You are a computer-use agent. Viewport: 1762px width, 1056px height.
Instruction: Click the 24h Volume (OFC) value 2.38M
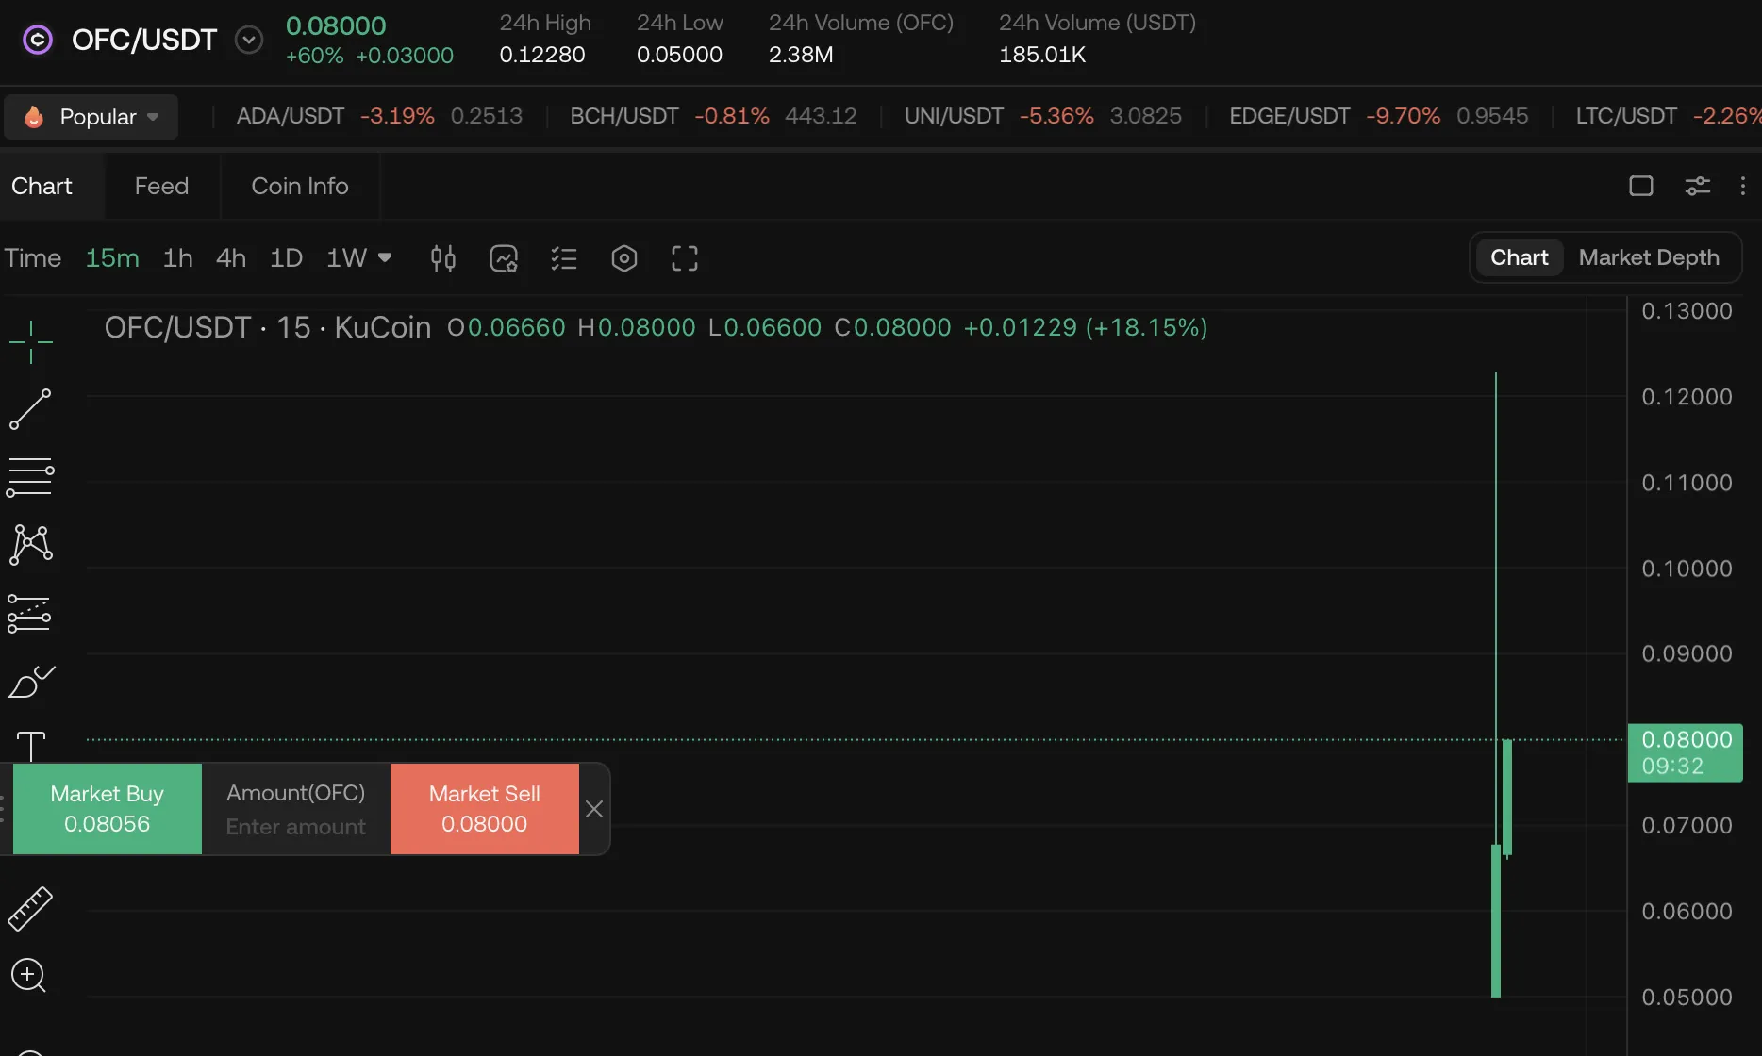(801, 55)
